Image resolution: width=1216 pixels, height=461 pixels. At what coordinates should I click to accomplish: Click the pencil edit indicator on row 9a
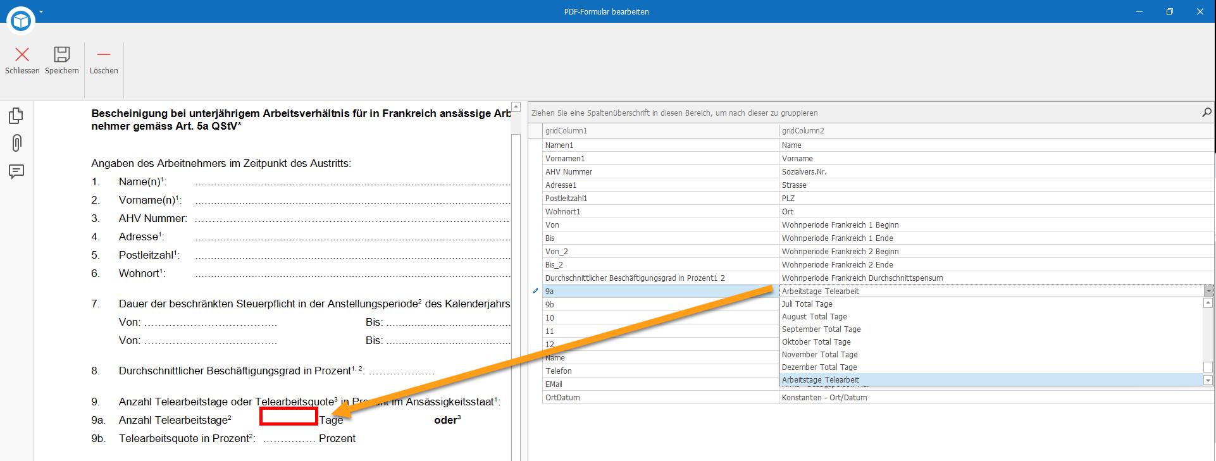[535, 291]
